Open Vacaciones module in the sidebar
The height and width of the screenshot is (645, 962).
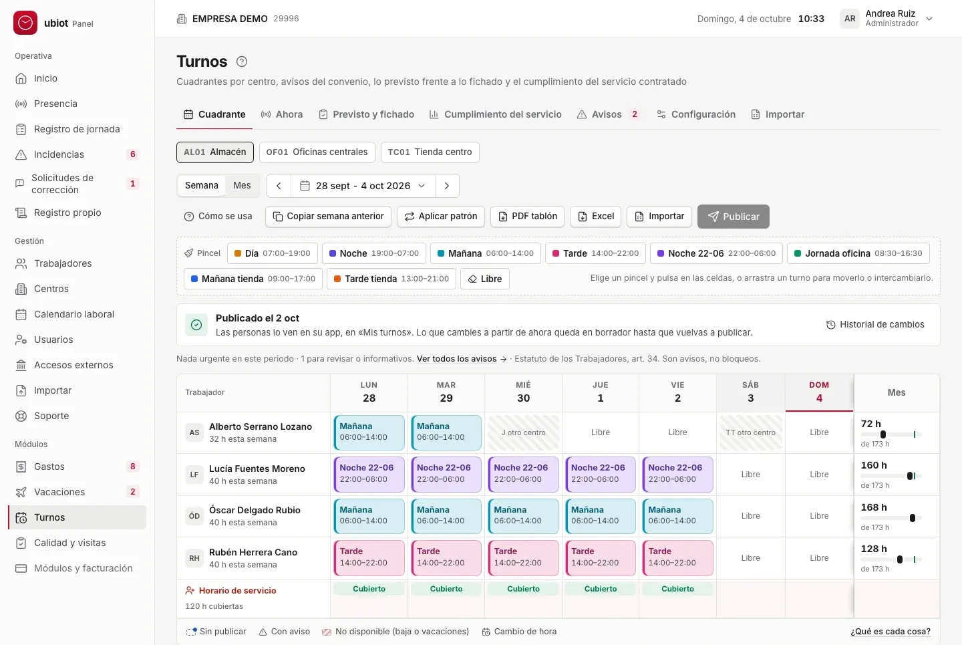click(77, 492)
